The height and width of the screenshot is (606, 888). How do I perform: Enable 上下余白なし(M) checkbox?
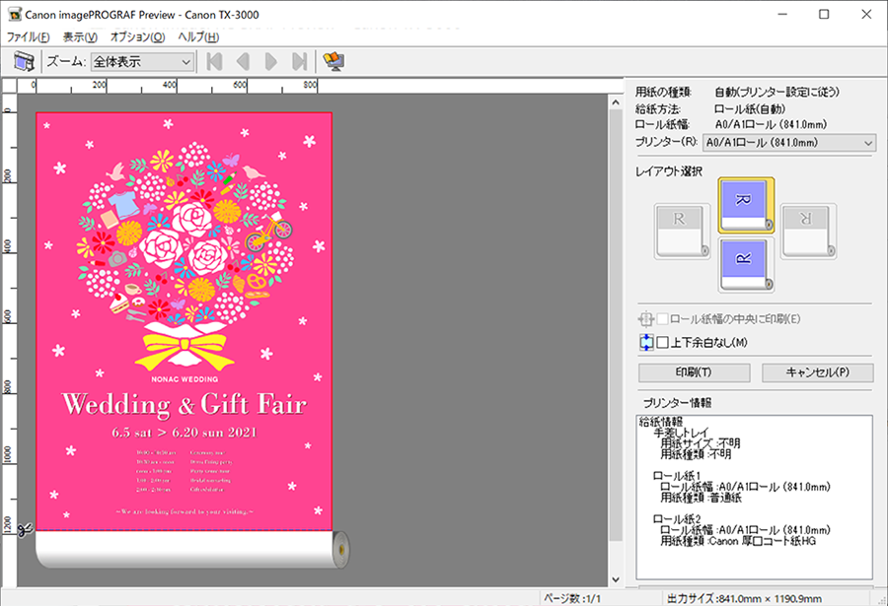tap(663, 343)
